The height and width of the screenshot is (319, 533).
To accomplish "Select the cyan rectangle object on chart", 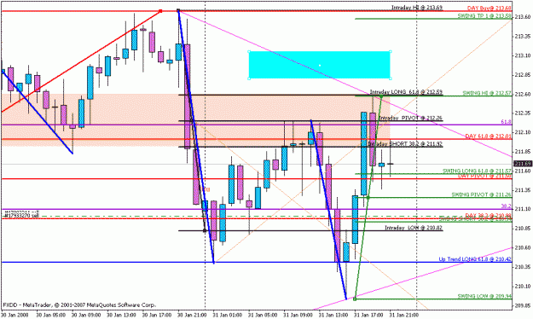I will point(320,65).
